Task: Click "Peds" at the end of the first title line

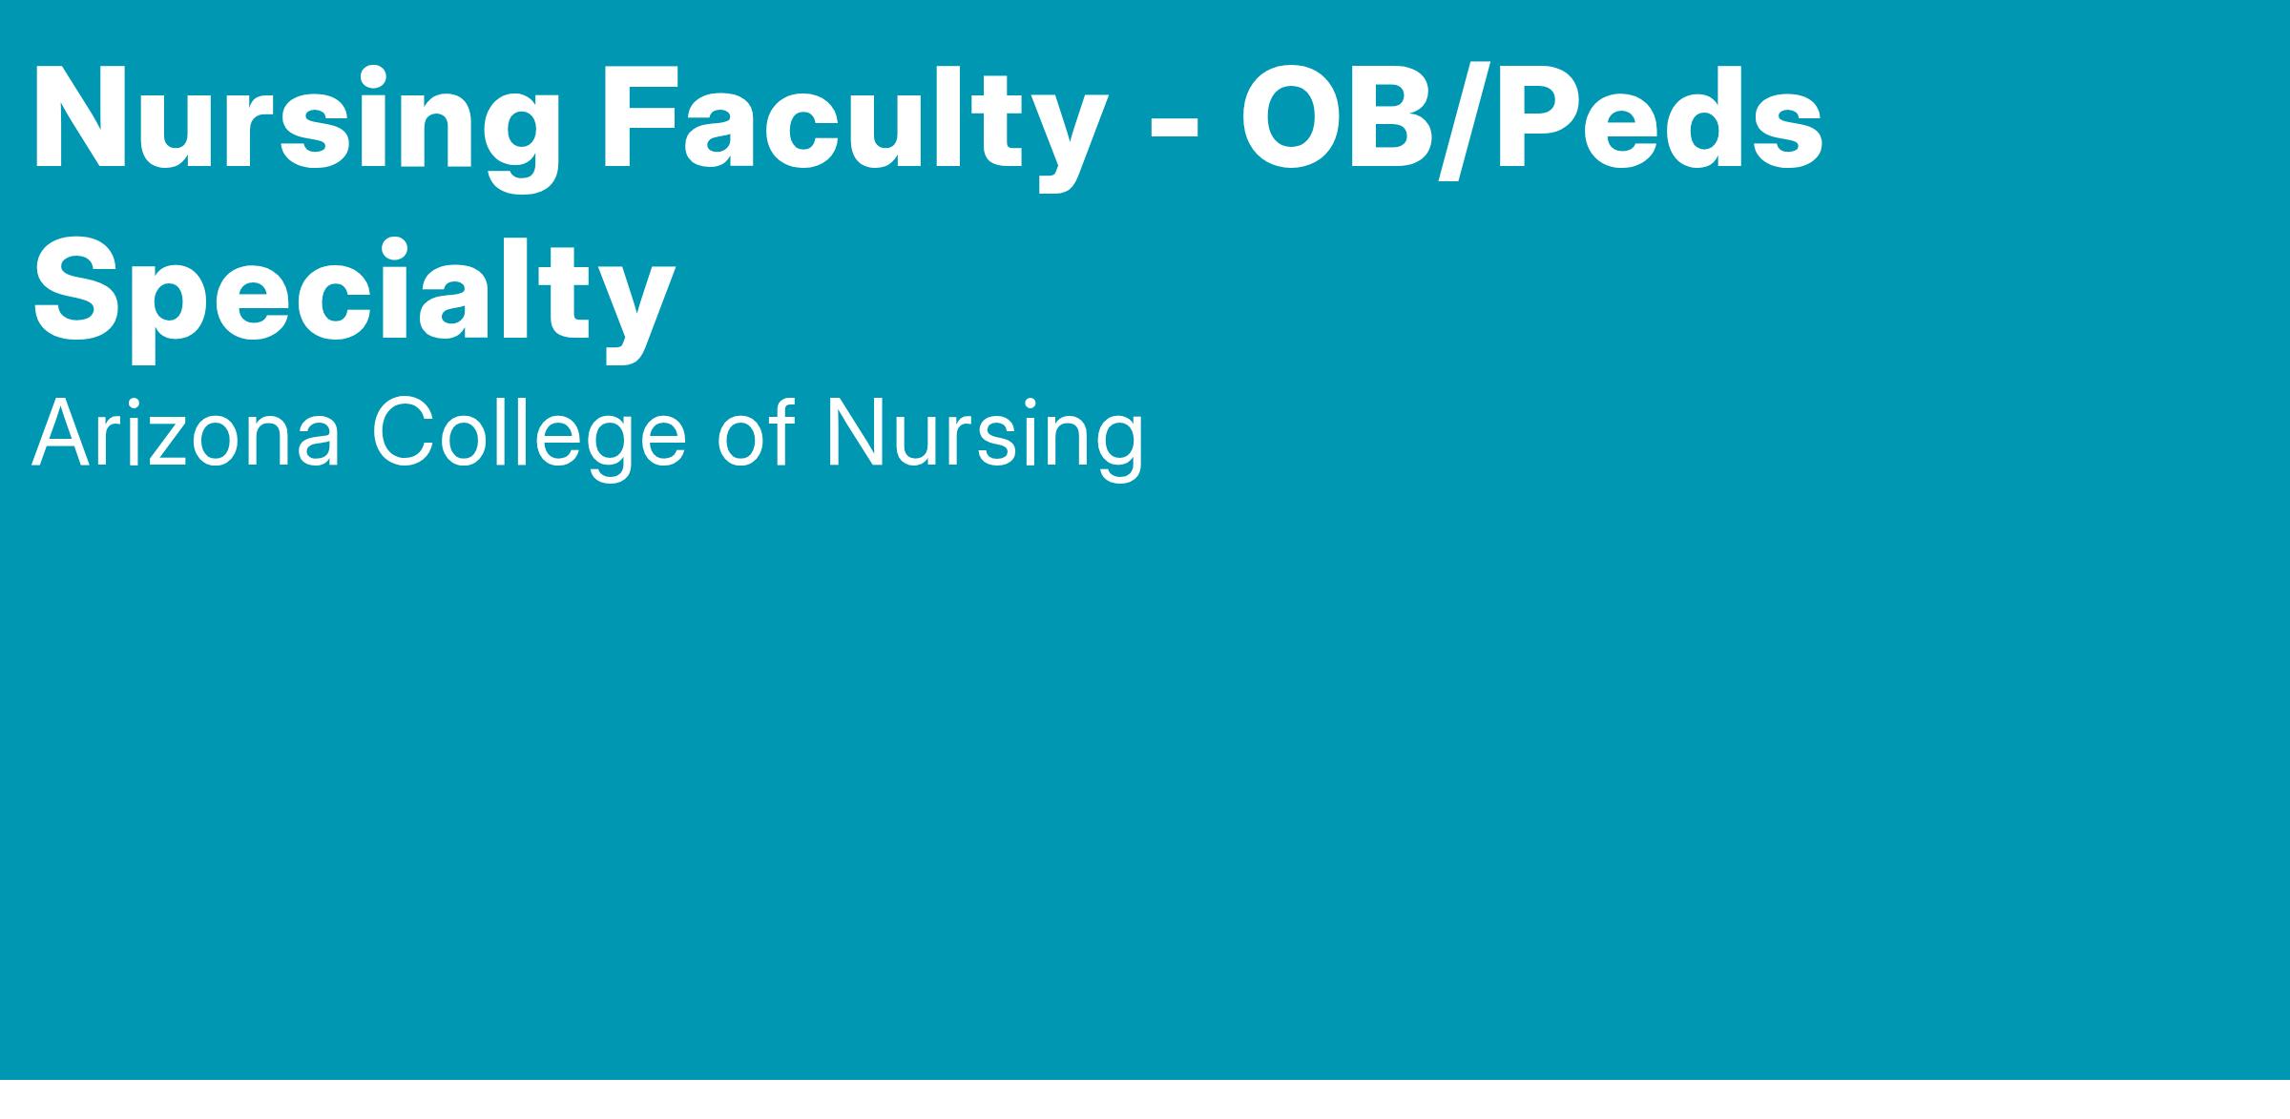Action: click(1658, 119)
